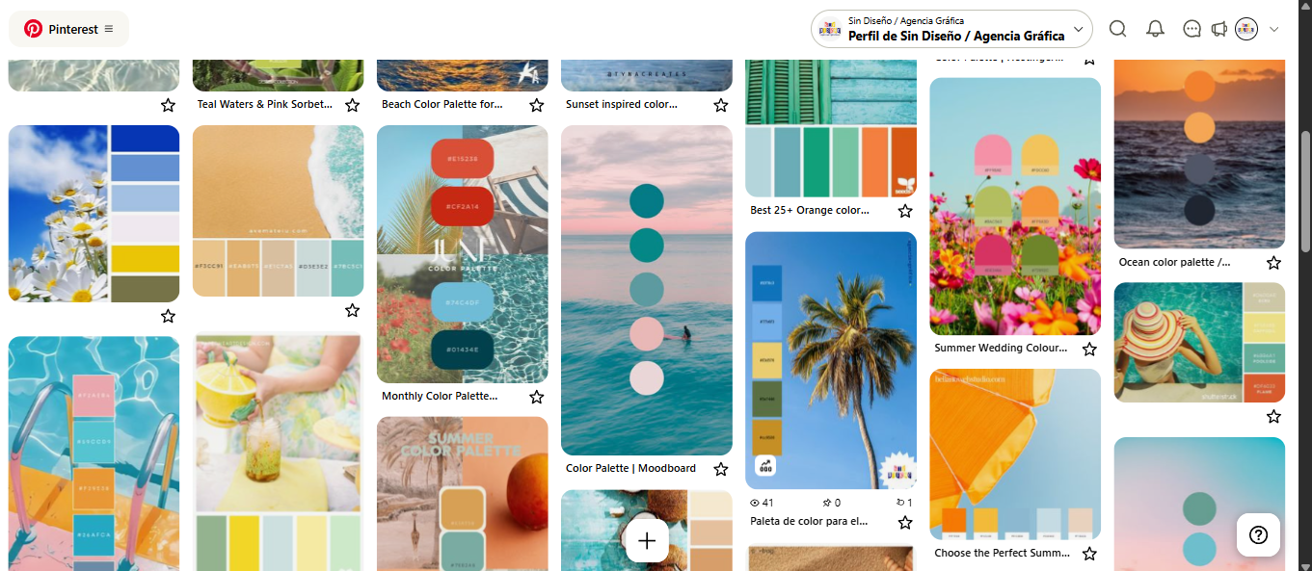Open the messages chat bubble icon
The image size is (1312, 571).
[1192, 29]
